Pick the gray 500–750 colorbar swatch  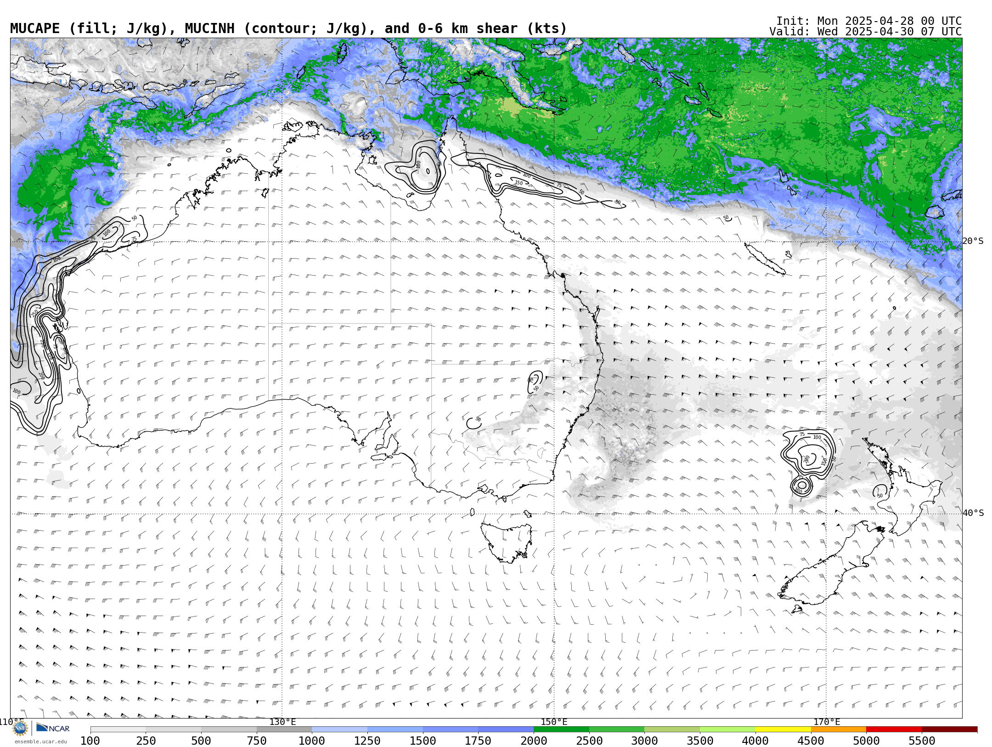coord(229,730)
